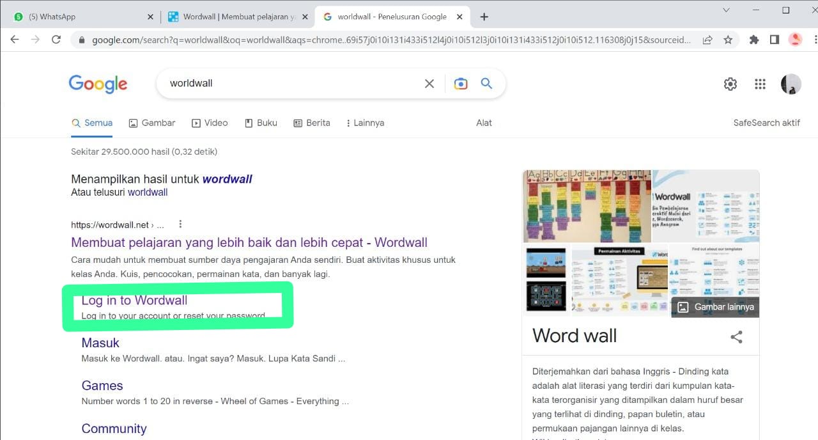The height and width of the screenshot is (440, 818).
Task: Click Gambar lainnya for more images
Action: [715, 307]
